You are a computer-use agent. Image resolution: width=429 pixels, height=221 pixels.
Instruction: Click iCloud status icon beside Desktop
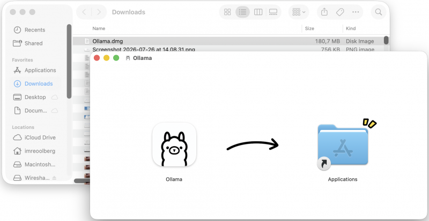pyautogui.click(x=55, y=97)
